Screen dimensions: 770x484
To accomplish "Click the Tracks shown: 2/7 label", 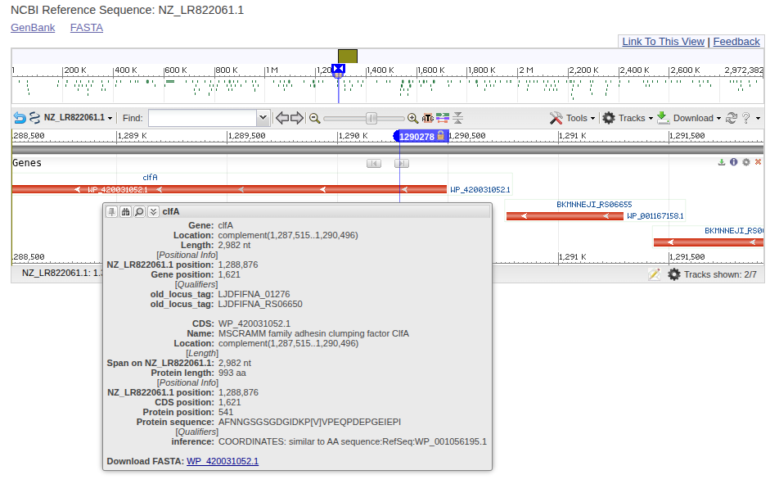I will (x=720, y=274).
